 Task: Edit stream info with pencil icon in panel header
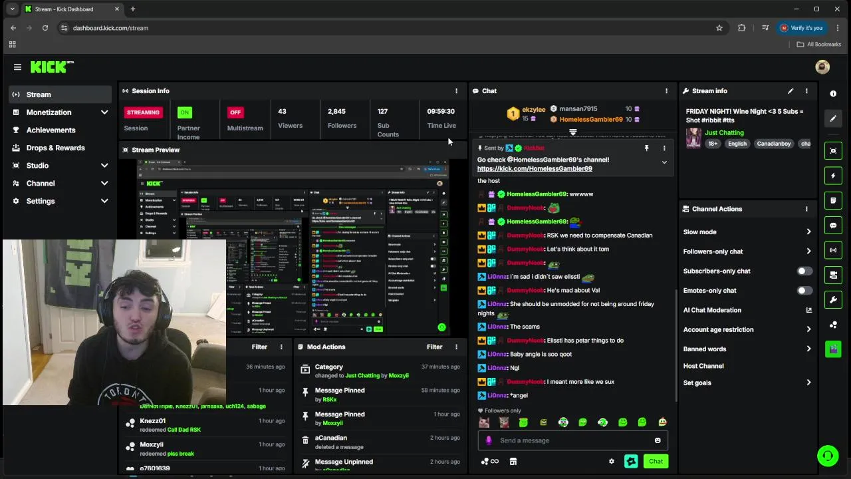point(790,91)
